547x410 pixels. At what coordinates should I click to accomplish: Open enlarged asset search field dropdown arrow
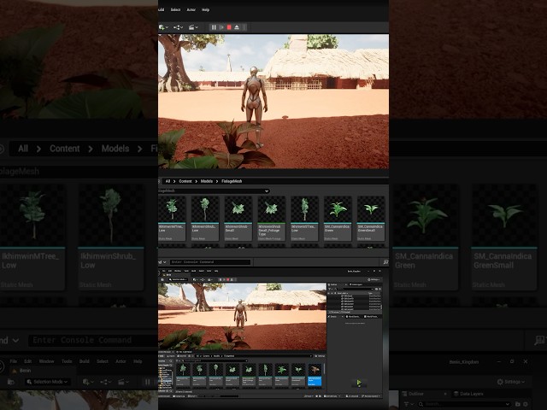click(x=267, y=191)
